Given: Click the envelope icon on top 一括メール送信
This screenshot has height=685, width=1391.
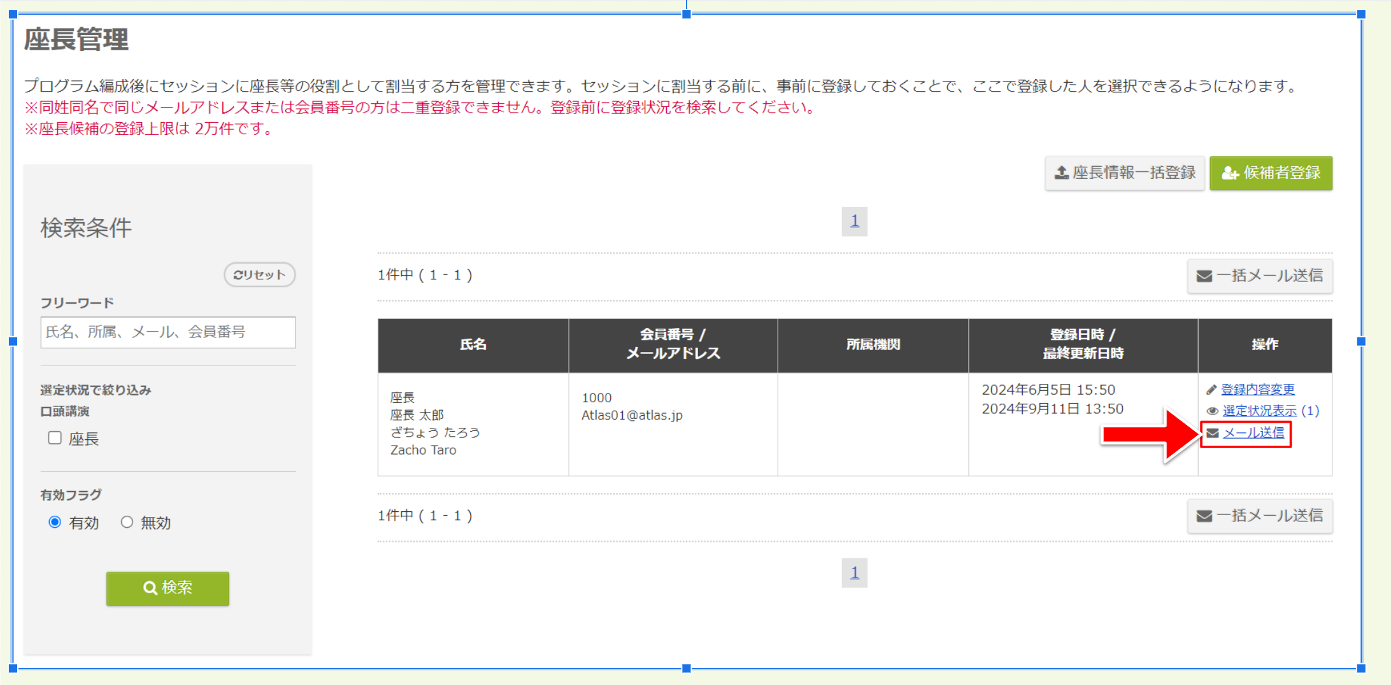Looking at the screenshot, I should (x=1206, y=276).
